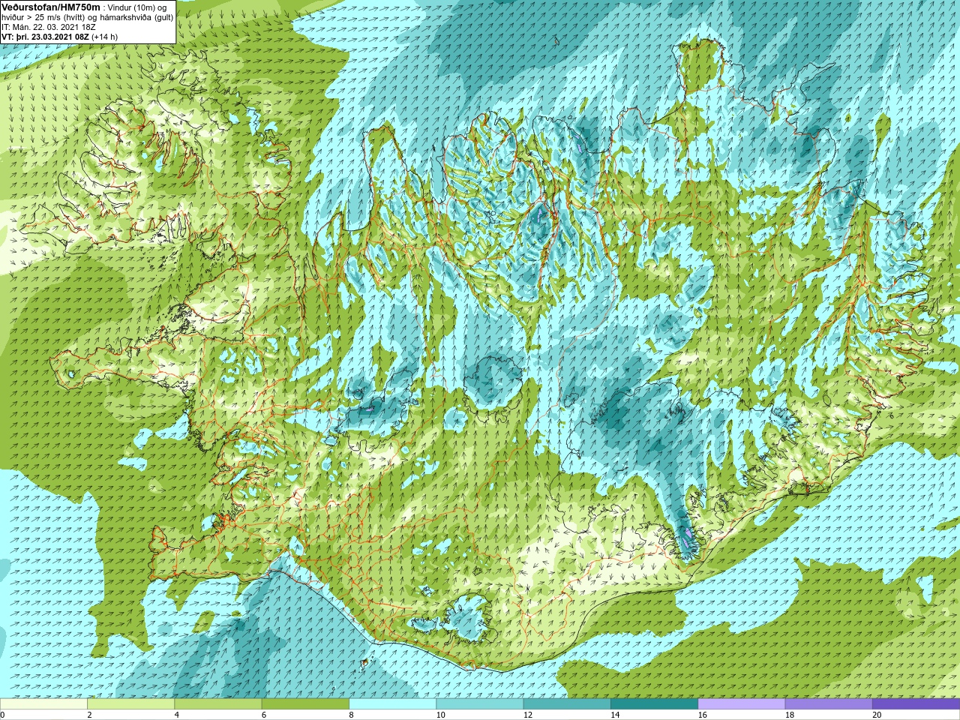Click the 4–6 m/s green legend swatch

pyautogui.click(x=218, y=704)
